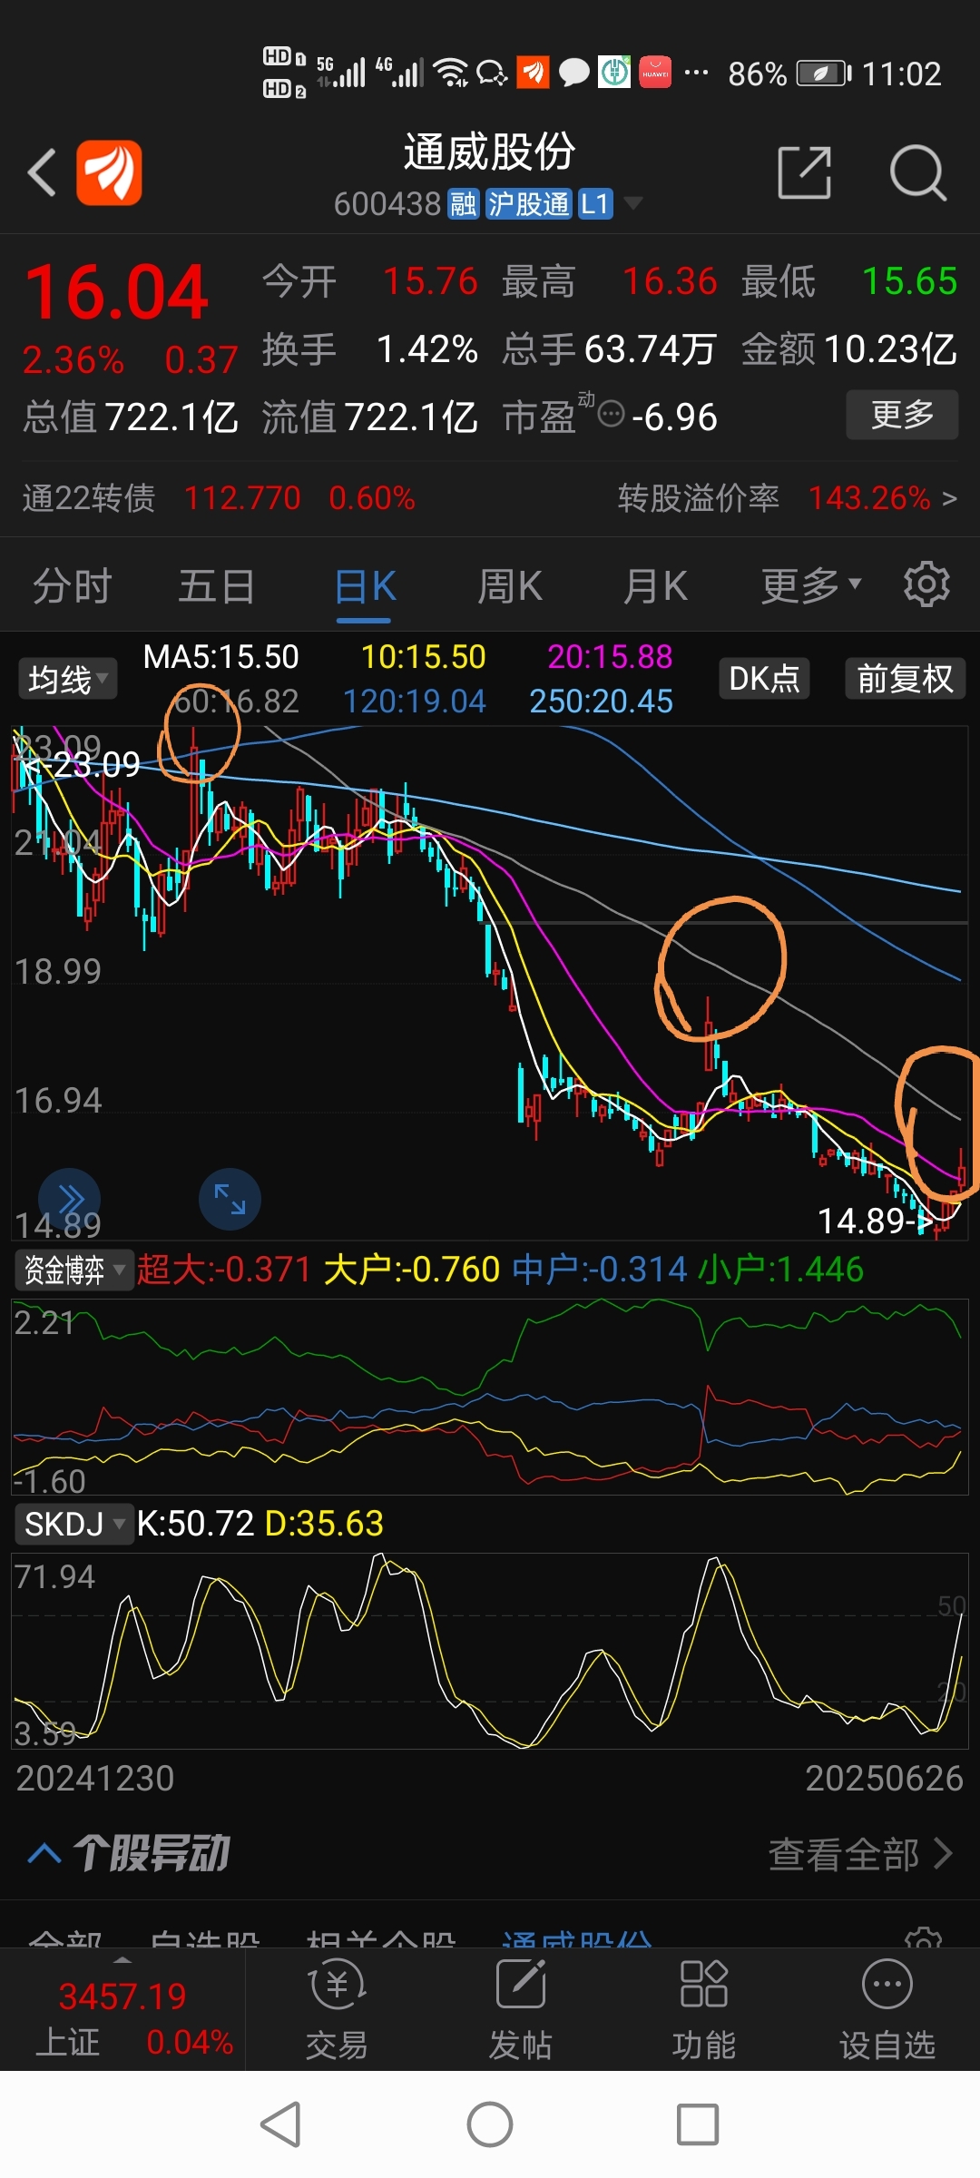980x2178 pixels.
Task: Switch to 月K tab
Action: (x=654, y=585)
